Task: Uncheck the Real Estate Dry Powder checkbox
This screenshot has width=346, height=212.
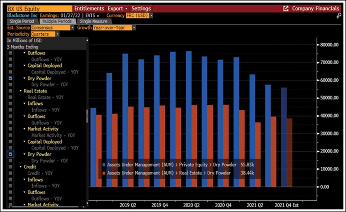Action: [11, 154]
